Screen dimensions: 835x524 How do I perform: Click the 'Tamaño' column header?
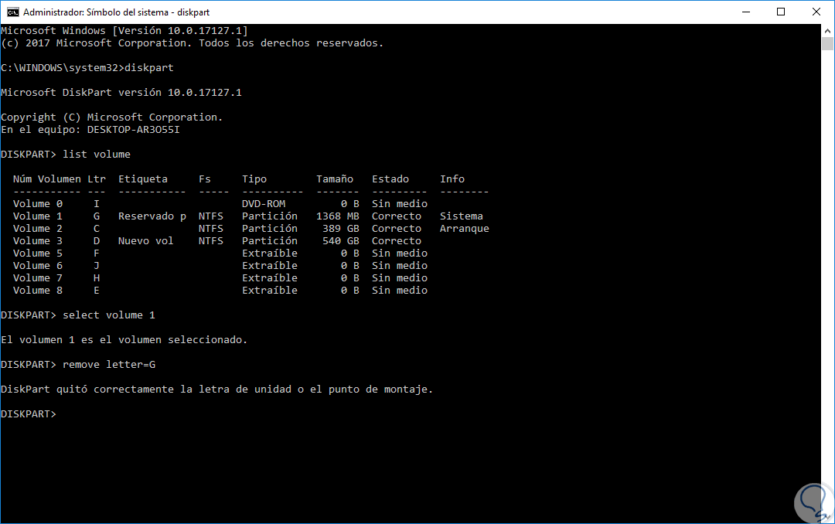335,179
